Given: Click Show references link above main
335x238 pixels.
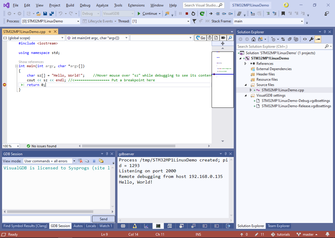Looking at the screenshot, I should (x=31, y=62).
